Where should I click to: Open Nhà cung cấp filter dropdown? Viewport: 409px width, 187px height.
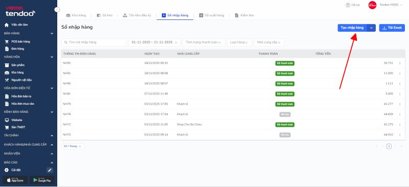(x=269, y=42)
